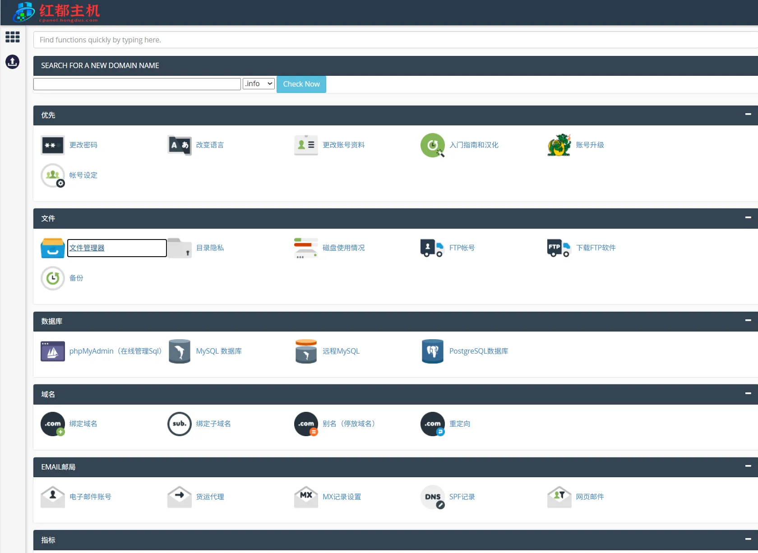This screenshot has width=758, height=553.
Task: Open the grid home icon in sidebar
Action: (x=12, y=37)
